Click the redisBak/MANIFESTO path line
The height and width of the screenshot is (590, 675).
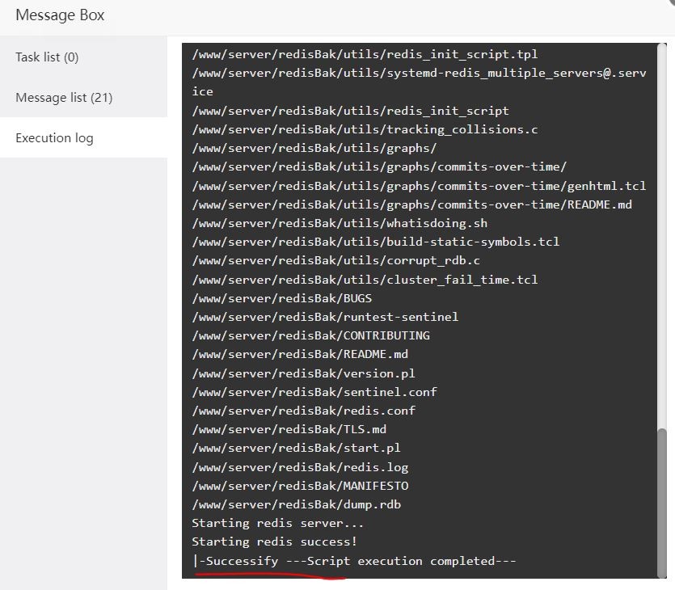coord(300,486)
